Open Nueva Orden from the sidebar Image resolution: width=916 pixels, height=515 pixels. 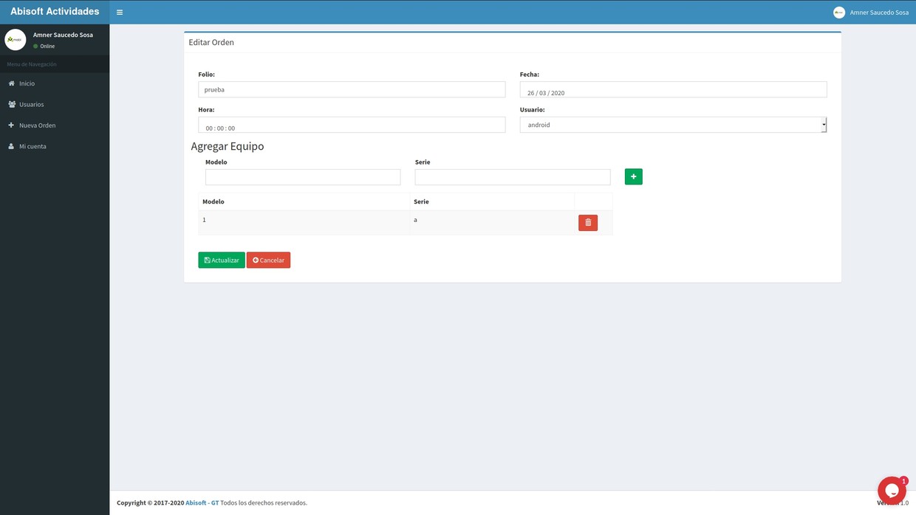(x=55, y=125)
